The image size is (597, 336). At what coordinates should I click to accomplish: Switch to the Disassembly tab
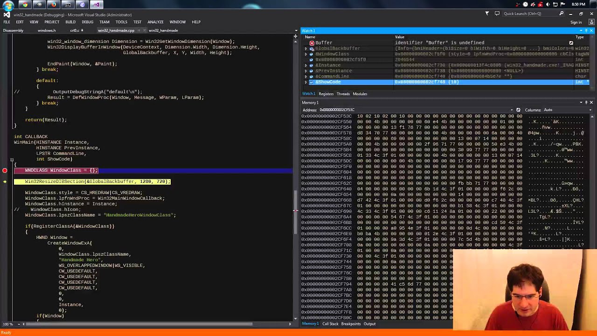[13, 31]
